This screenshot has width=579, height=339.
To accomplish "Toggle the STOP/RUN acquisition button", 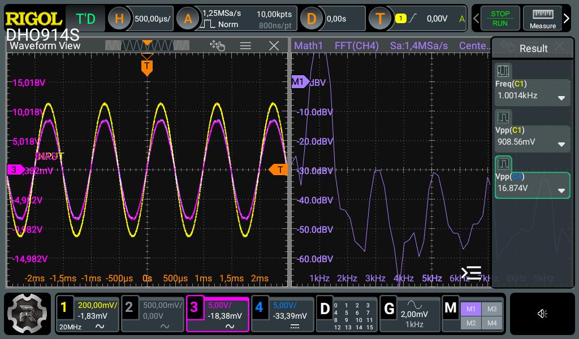I will click(500, 18).
